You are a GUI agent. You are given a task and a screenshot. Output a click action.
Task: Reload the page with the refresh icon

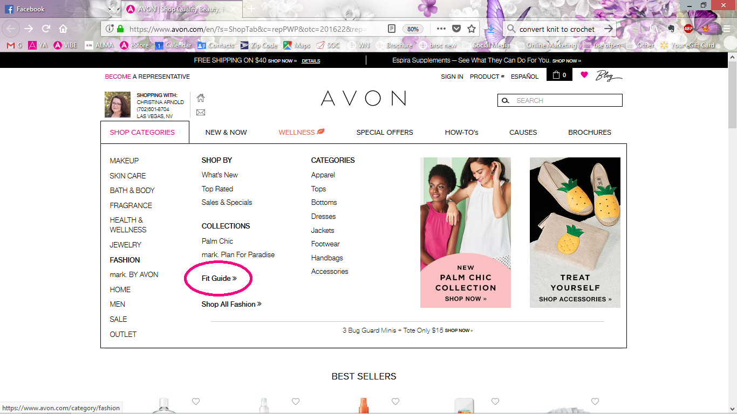click(46, 29)
